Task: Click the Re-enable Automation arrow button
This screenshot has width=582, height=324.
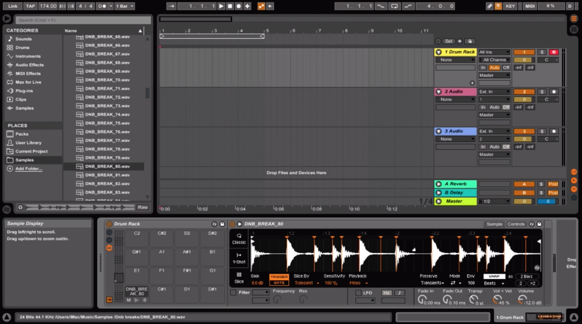Action: point(270,6)
